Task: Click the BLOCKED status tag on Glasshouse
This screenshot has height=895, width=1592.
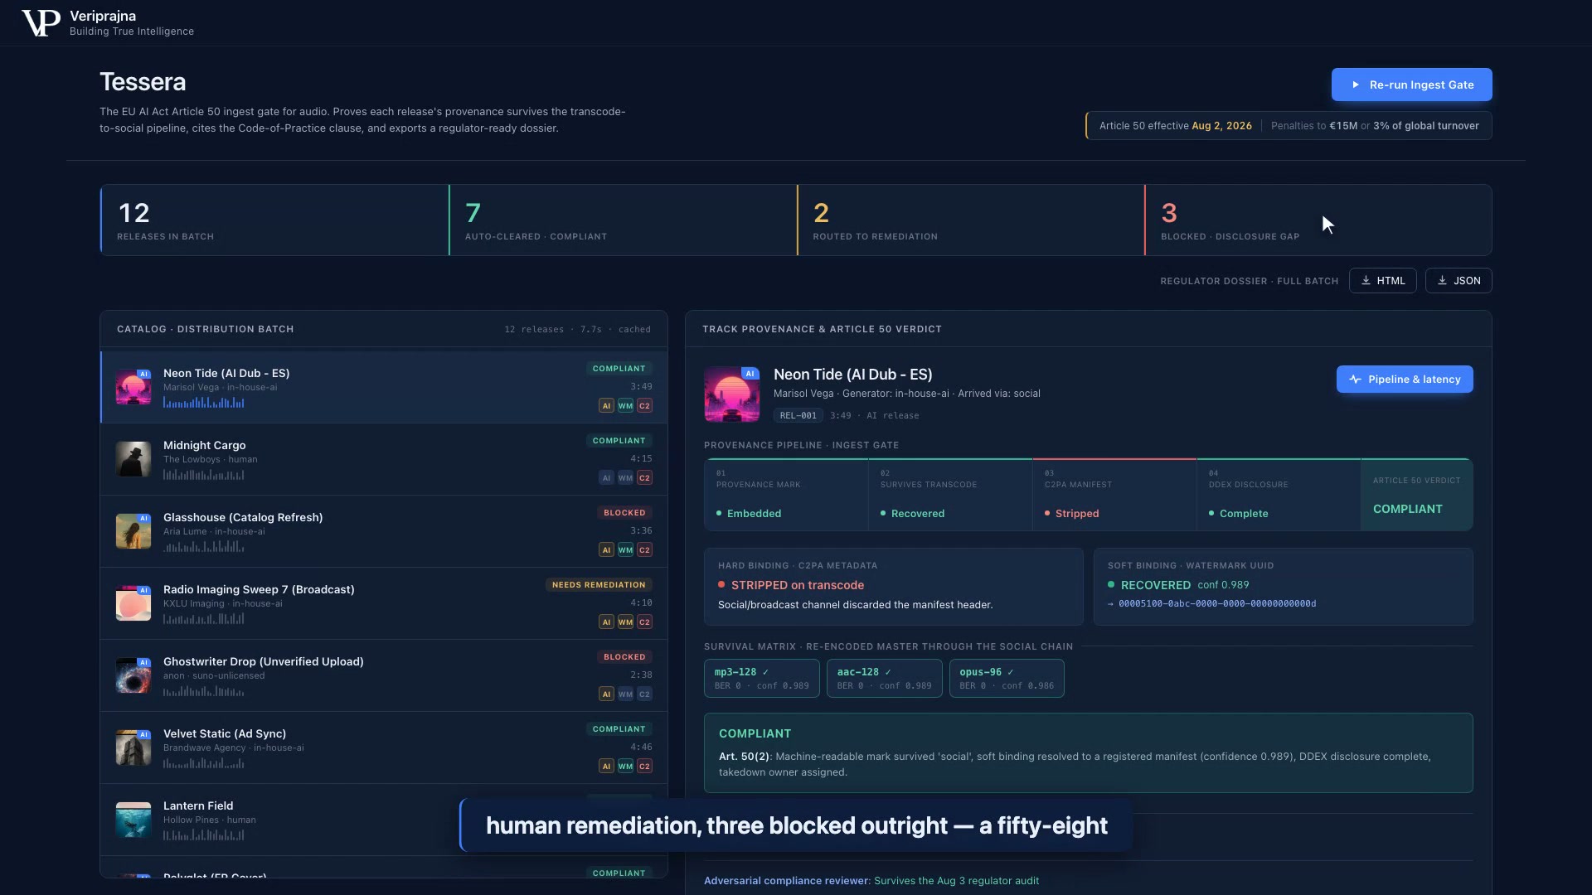Action: click(x=624, y=513)
